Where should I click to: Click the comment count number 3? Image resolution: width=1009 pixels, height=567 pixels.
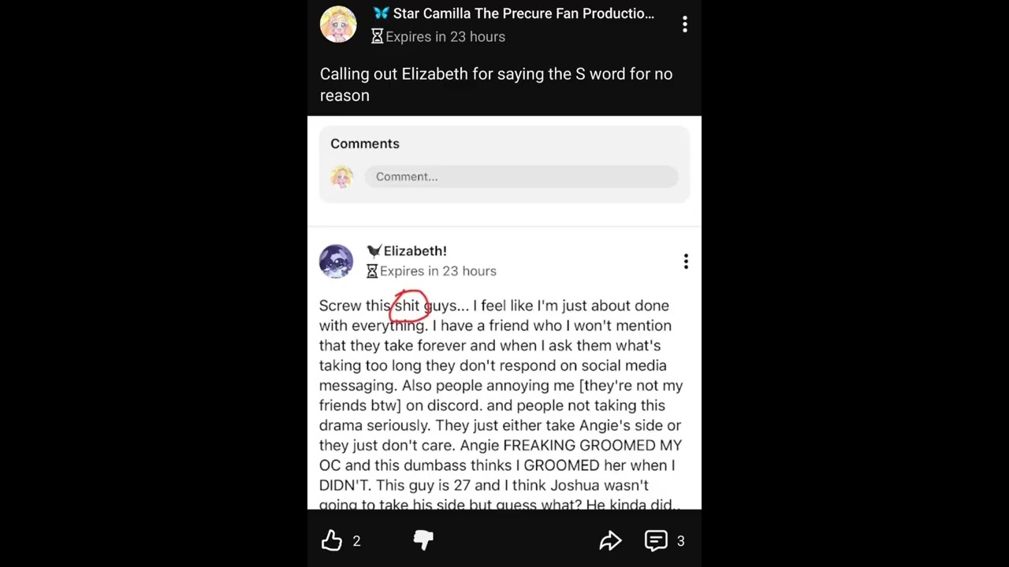click(x=680, y=541)
